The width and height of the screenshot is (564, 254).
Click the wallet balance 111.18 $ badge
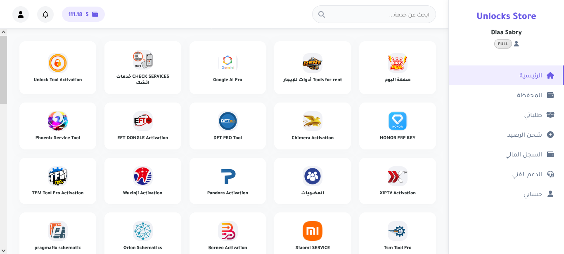[83, 14]
